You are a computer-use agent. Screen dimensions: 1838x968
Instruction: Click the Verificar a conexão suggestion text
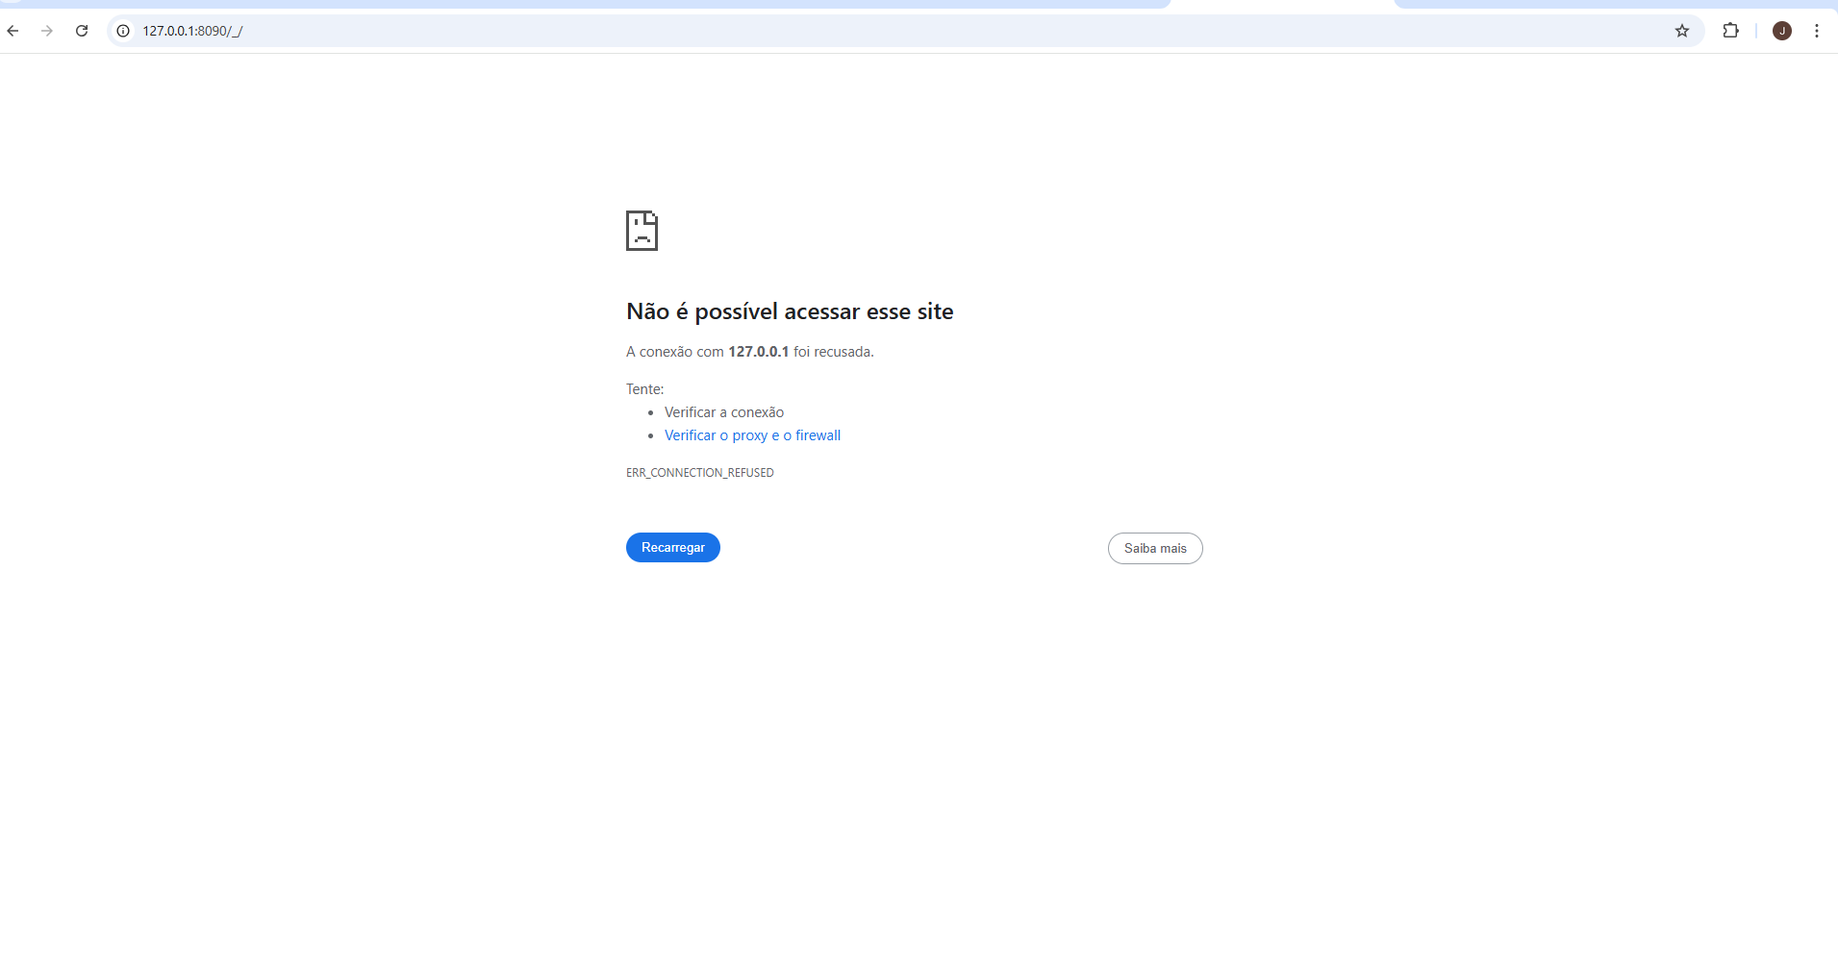[723, 412]
